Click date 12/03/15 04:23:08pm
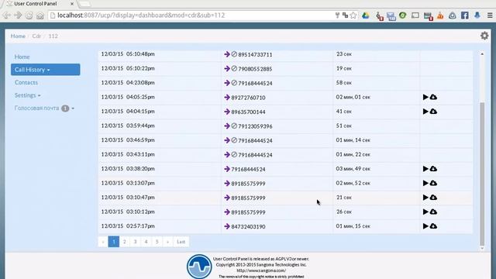The height and width of the screenshot is (279, 496). tap(128, 83)
